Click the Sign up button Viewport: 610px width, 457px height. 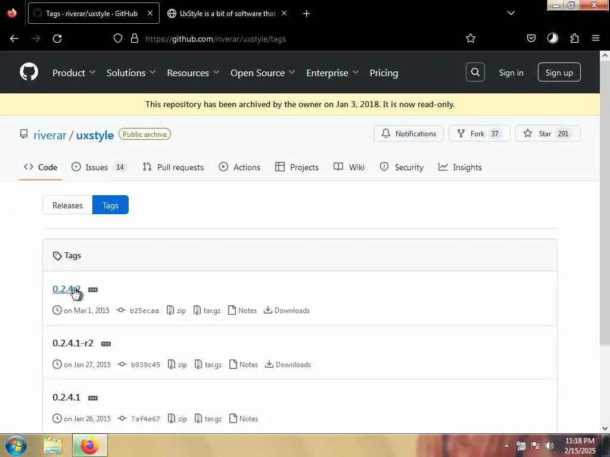pos(559,72)
